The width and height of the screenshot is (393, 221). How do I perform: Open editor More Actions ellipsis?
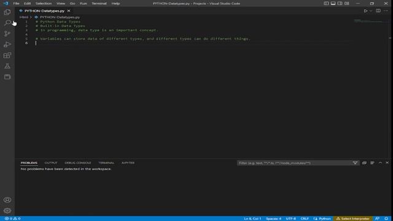[x=386, y=11]
